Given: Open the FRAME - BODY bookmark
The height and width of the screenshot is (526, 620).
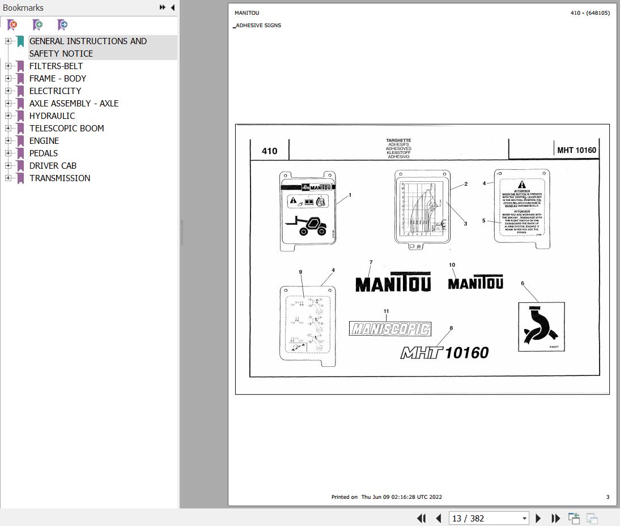Looking at the screenshot, I should 58,78.
